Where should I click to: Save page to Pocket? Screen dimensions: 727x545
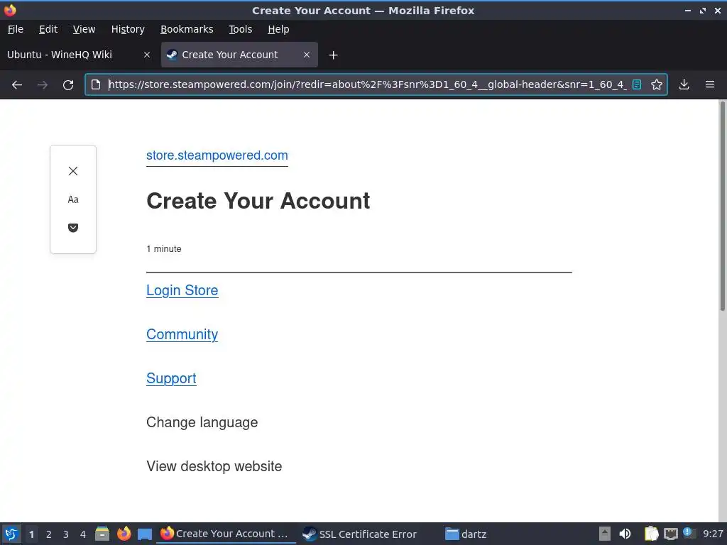(x=73, y=228)
